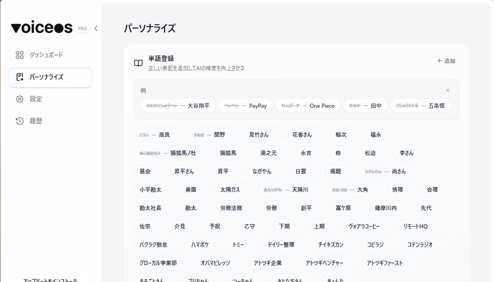Click the 創平 word chip
Image resolution: width=494 pixels, height=282 pixels.
click(x=311, y=208)
